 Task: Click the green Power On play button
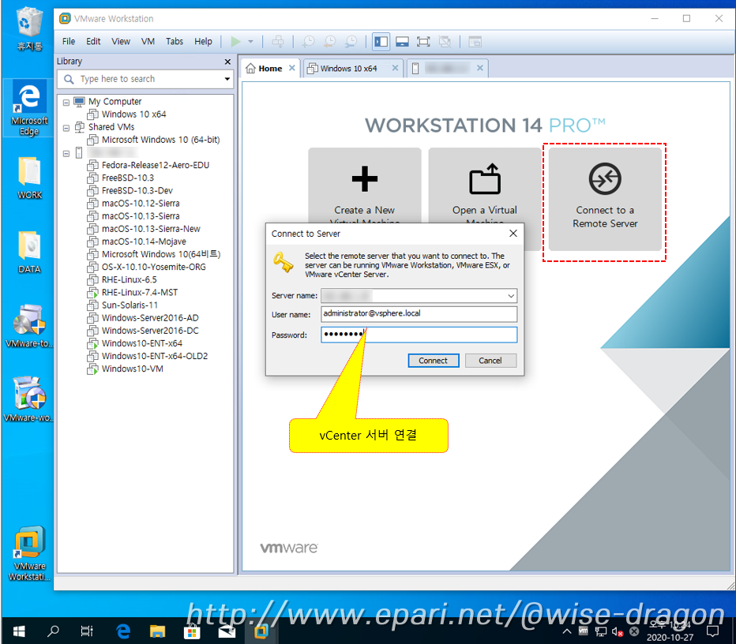click(235, 42)
